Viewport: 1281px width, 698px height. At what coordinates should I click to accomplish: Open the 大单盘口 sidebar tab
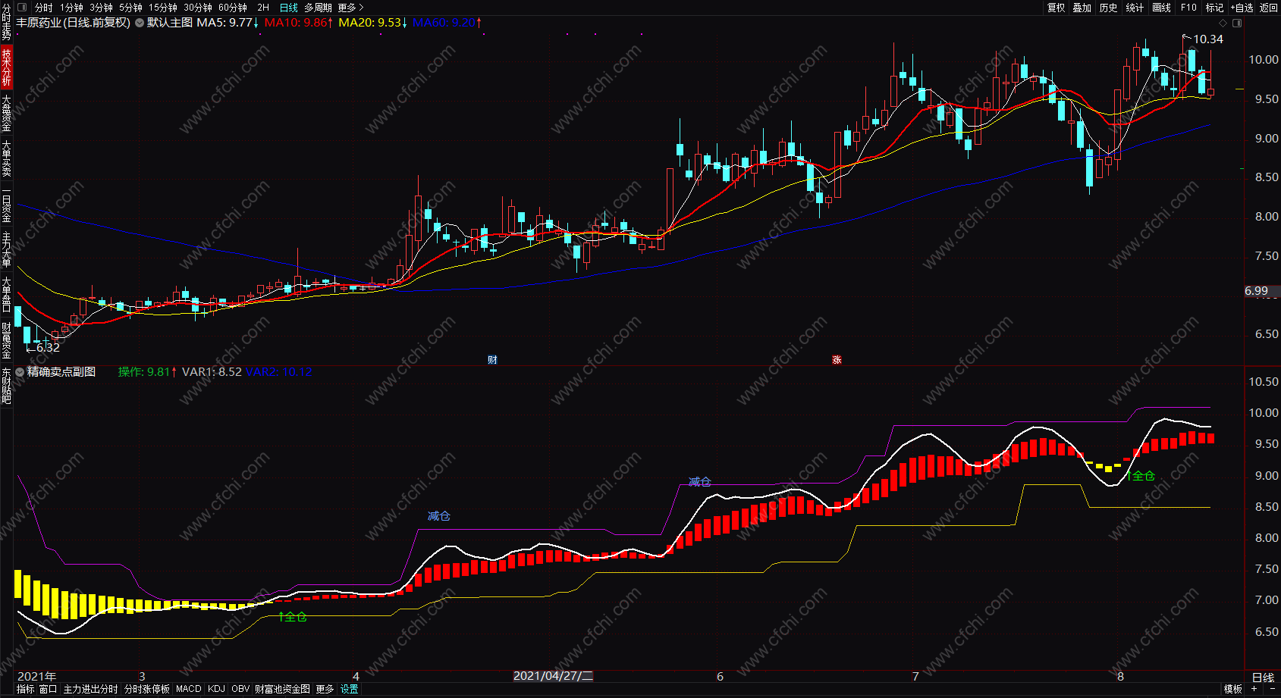coord(6,295)
